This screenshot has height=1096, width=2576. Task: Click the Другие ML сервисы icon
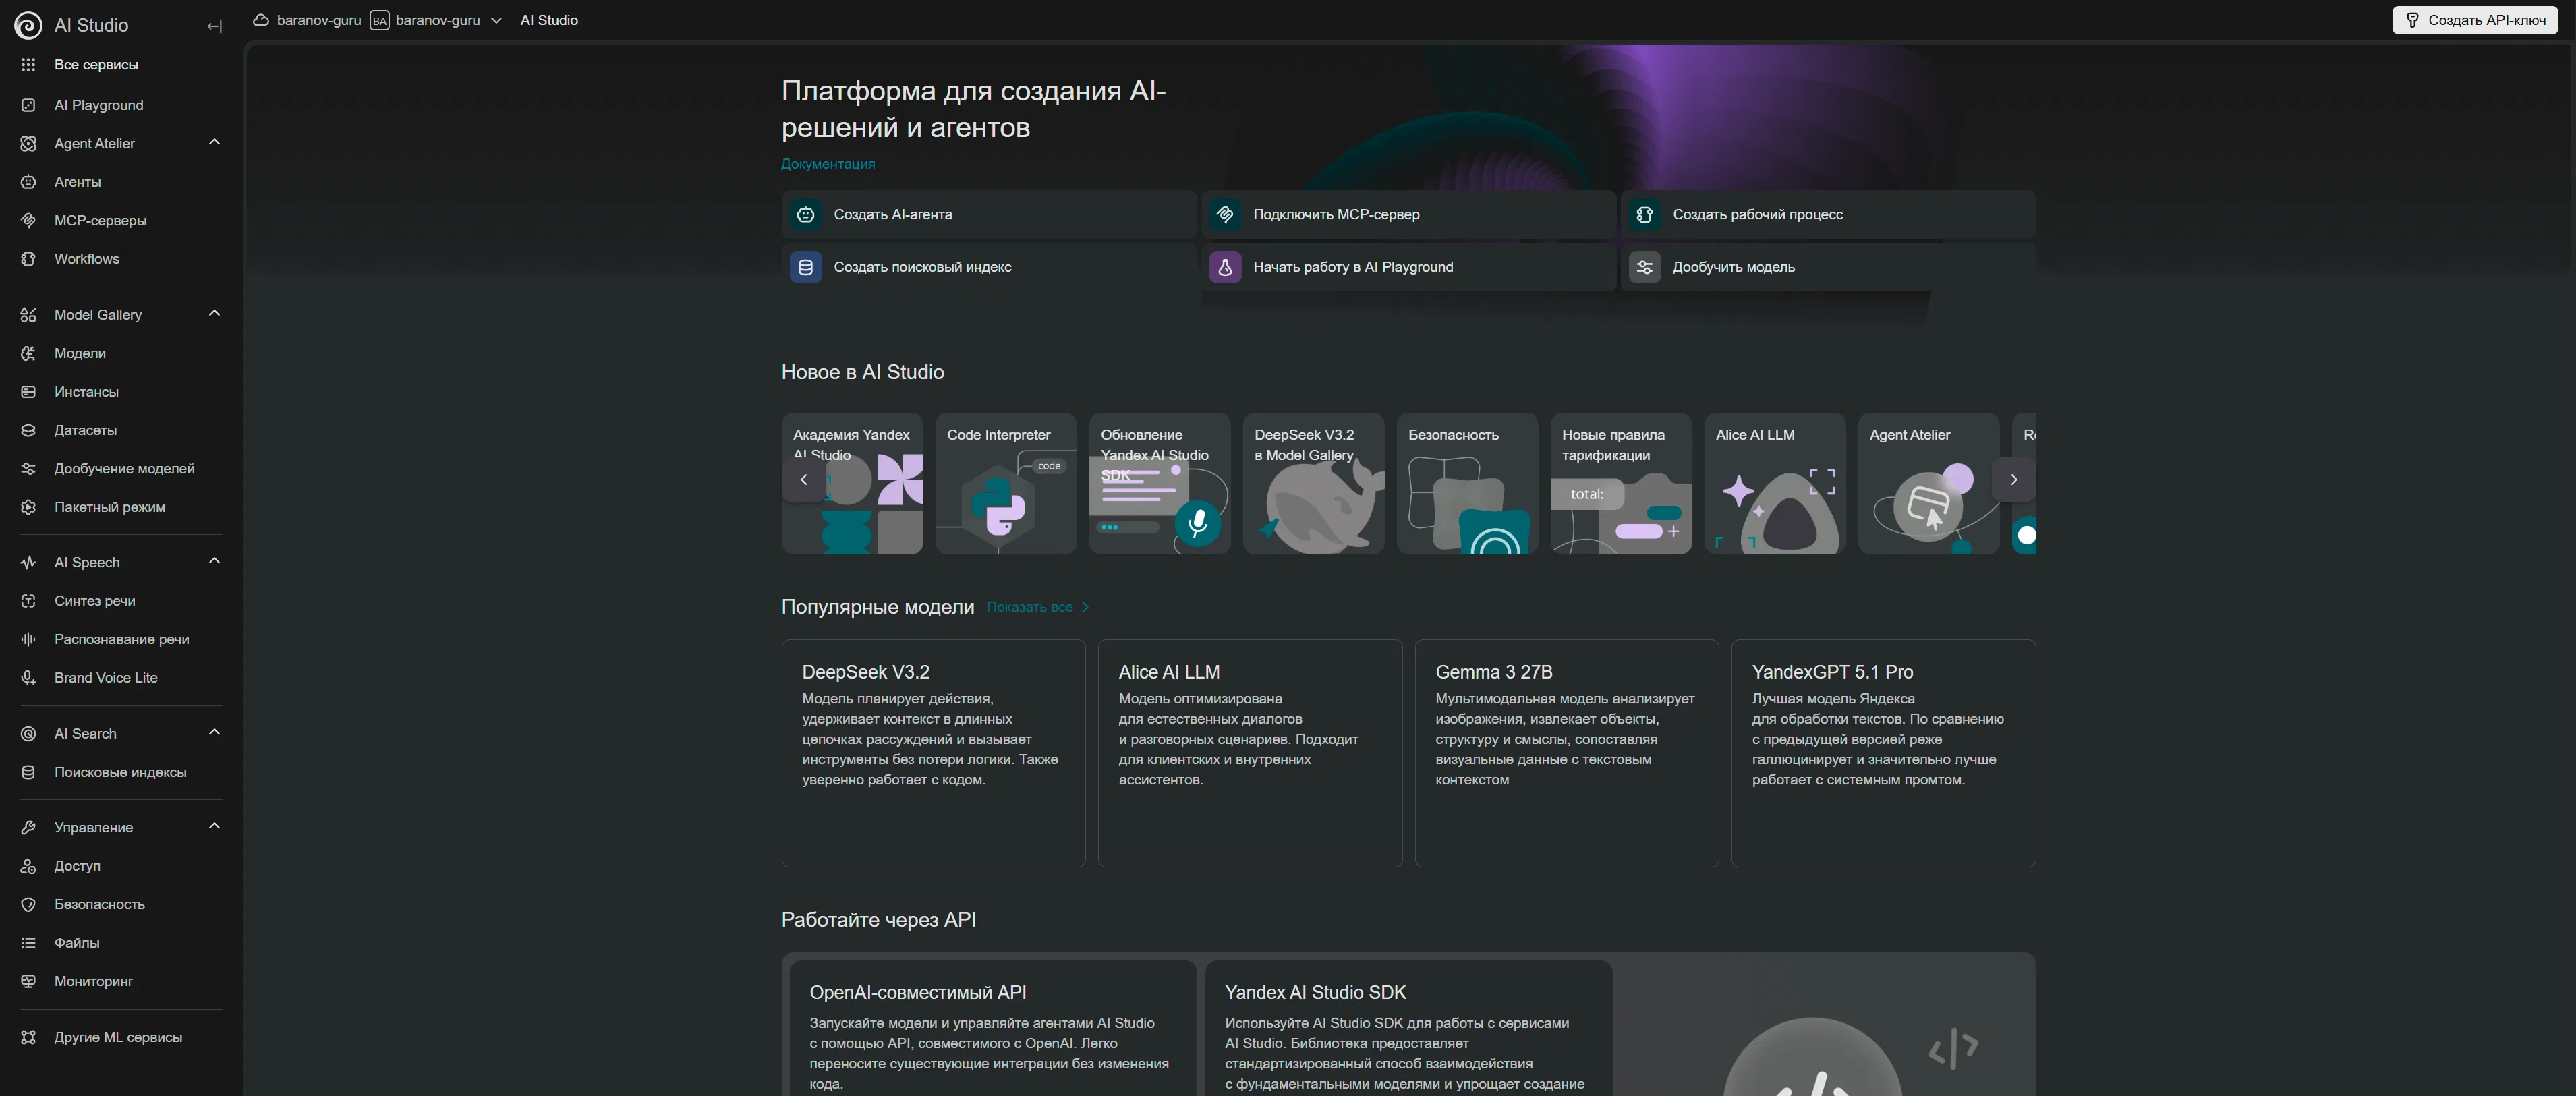click(28, 1037)
